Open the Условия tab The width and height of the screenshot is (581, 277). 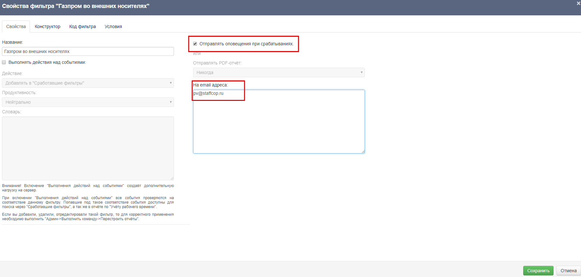point(113,26)
